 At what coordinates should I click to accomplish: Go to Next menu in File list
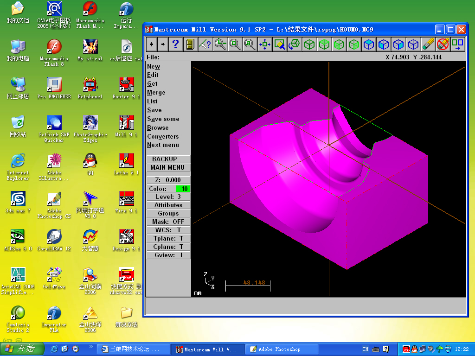[x=163, y=145]
